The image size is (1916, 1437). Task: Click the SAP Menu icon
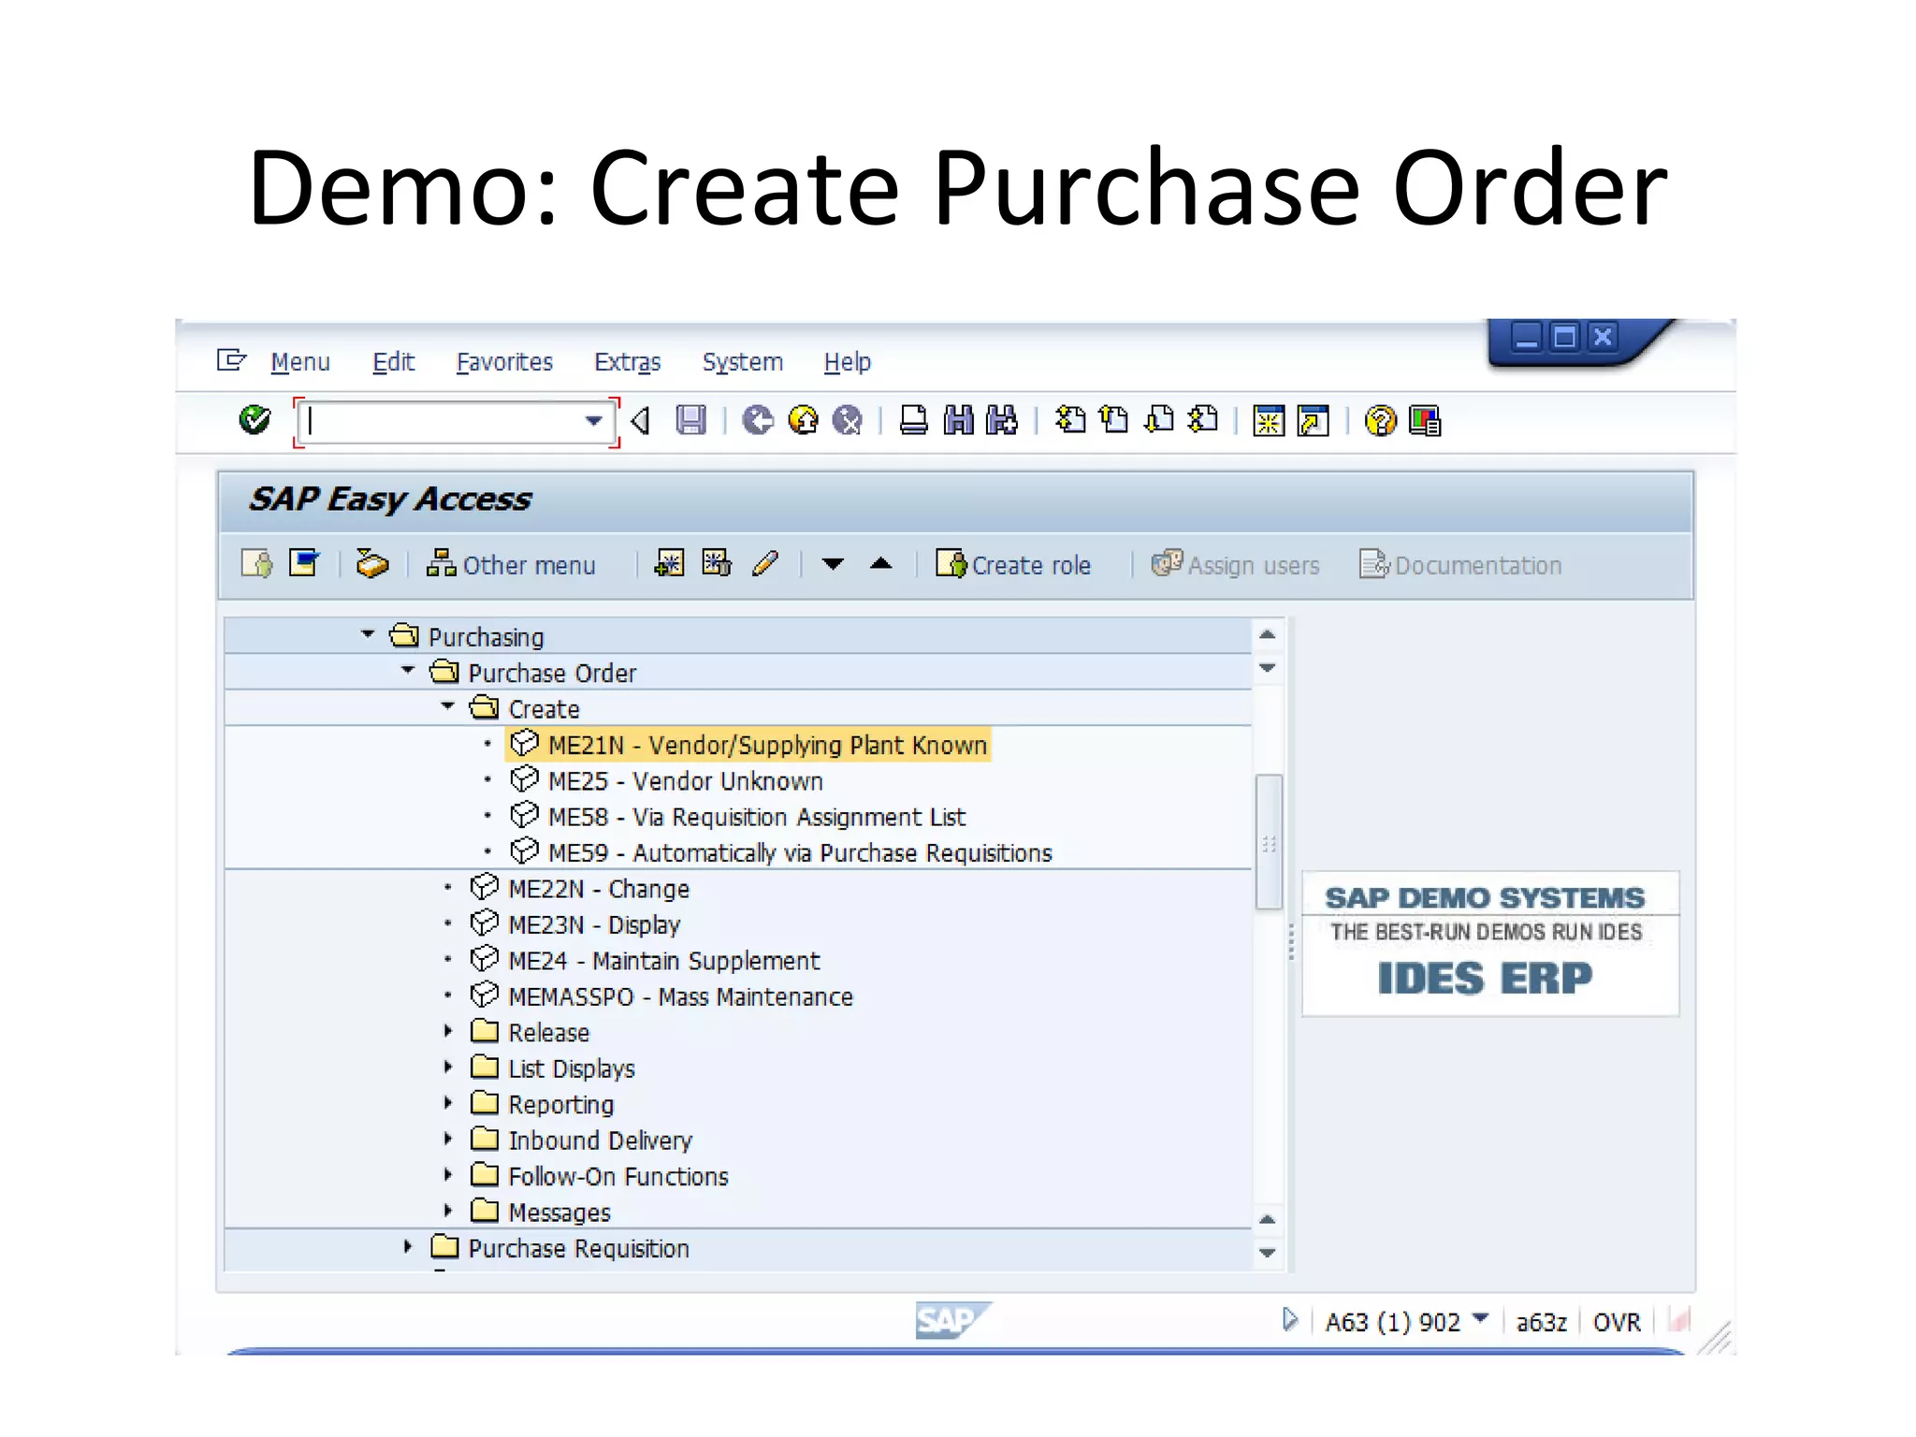pos(304,563)
